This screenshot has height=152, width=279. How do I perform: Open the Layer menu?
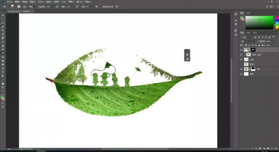pyautogui.click(x=33, y=2)
